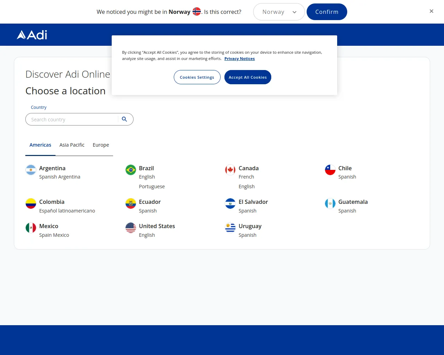This screenshot has height=355, width=444.
Task: Accept All Cookies
Action: [248, 77]
